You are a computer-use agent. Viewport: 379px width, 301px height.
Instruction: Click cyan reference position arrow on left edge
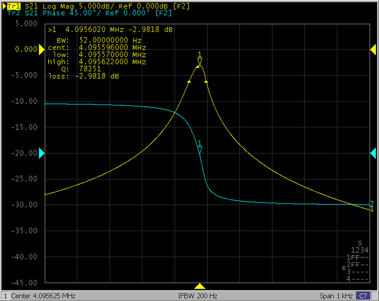42,153
